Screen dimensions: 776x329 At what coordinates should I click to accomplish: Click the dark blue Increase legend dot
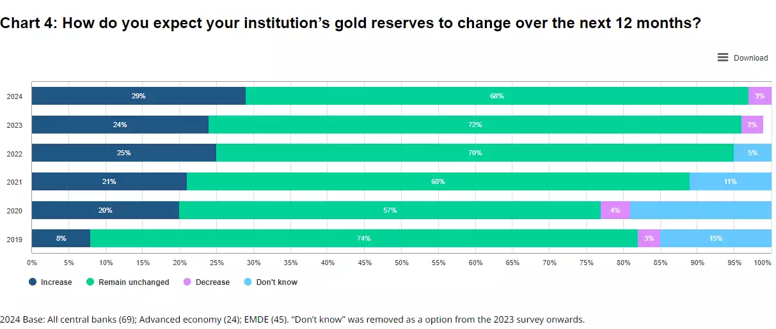coord(33,282)
